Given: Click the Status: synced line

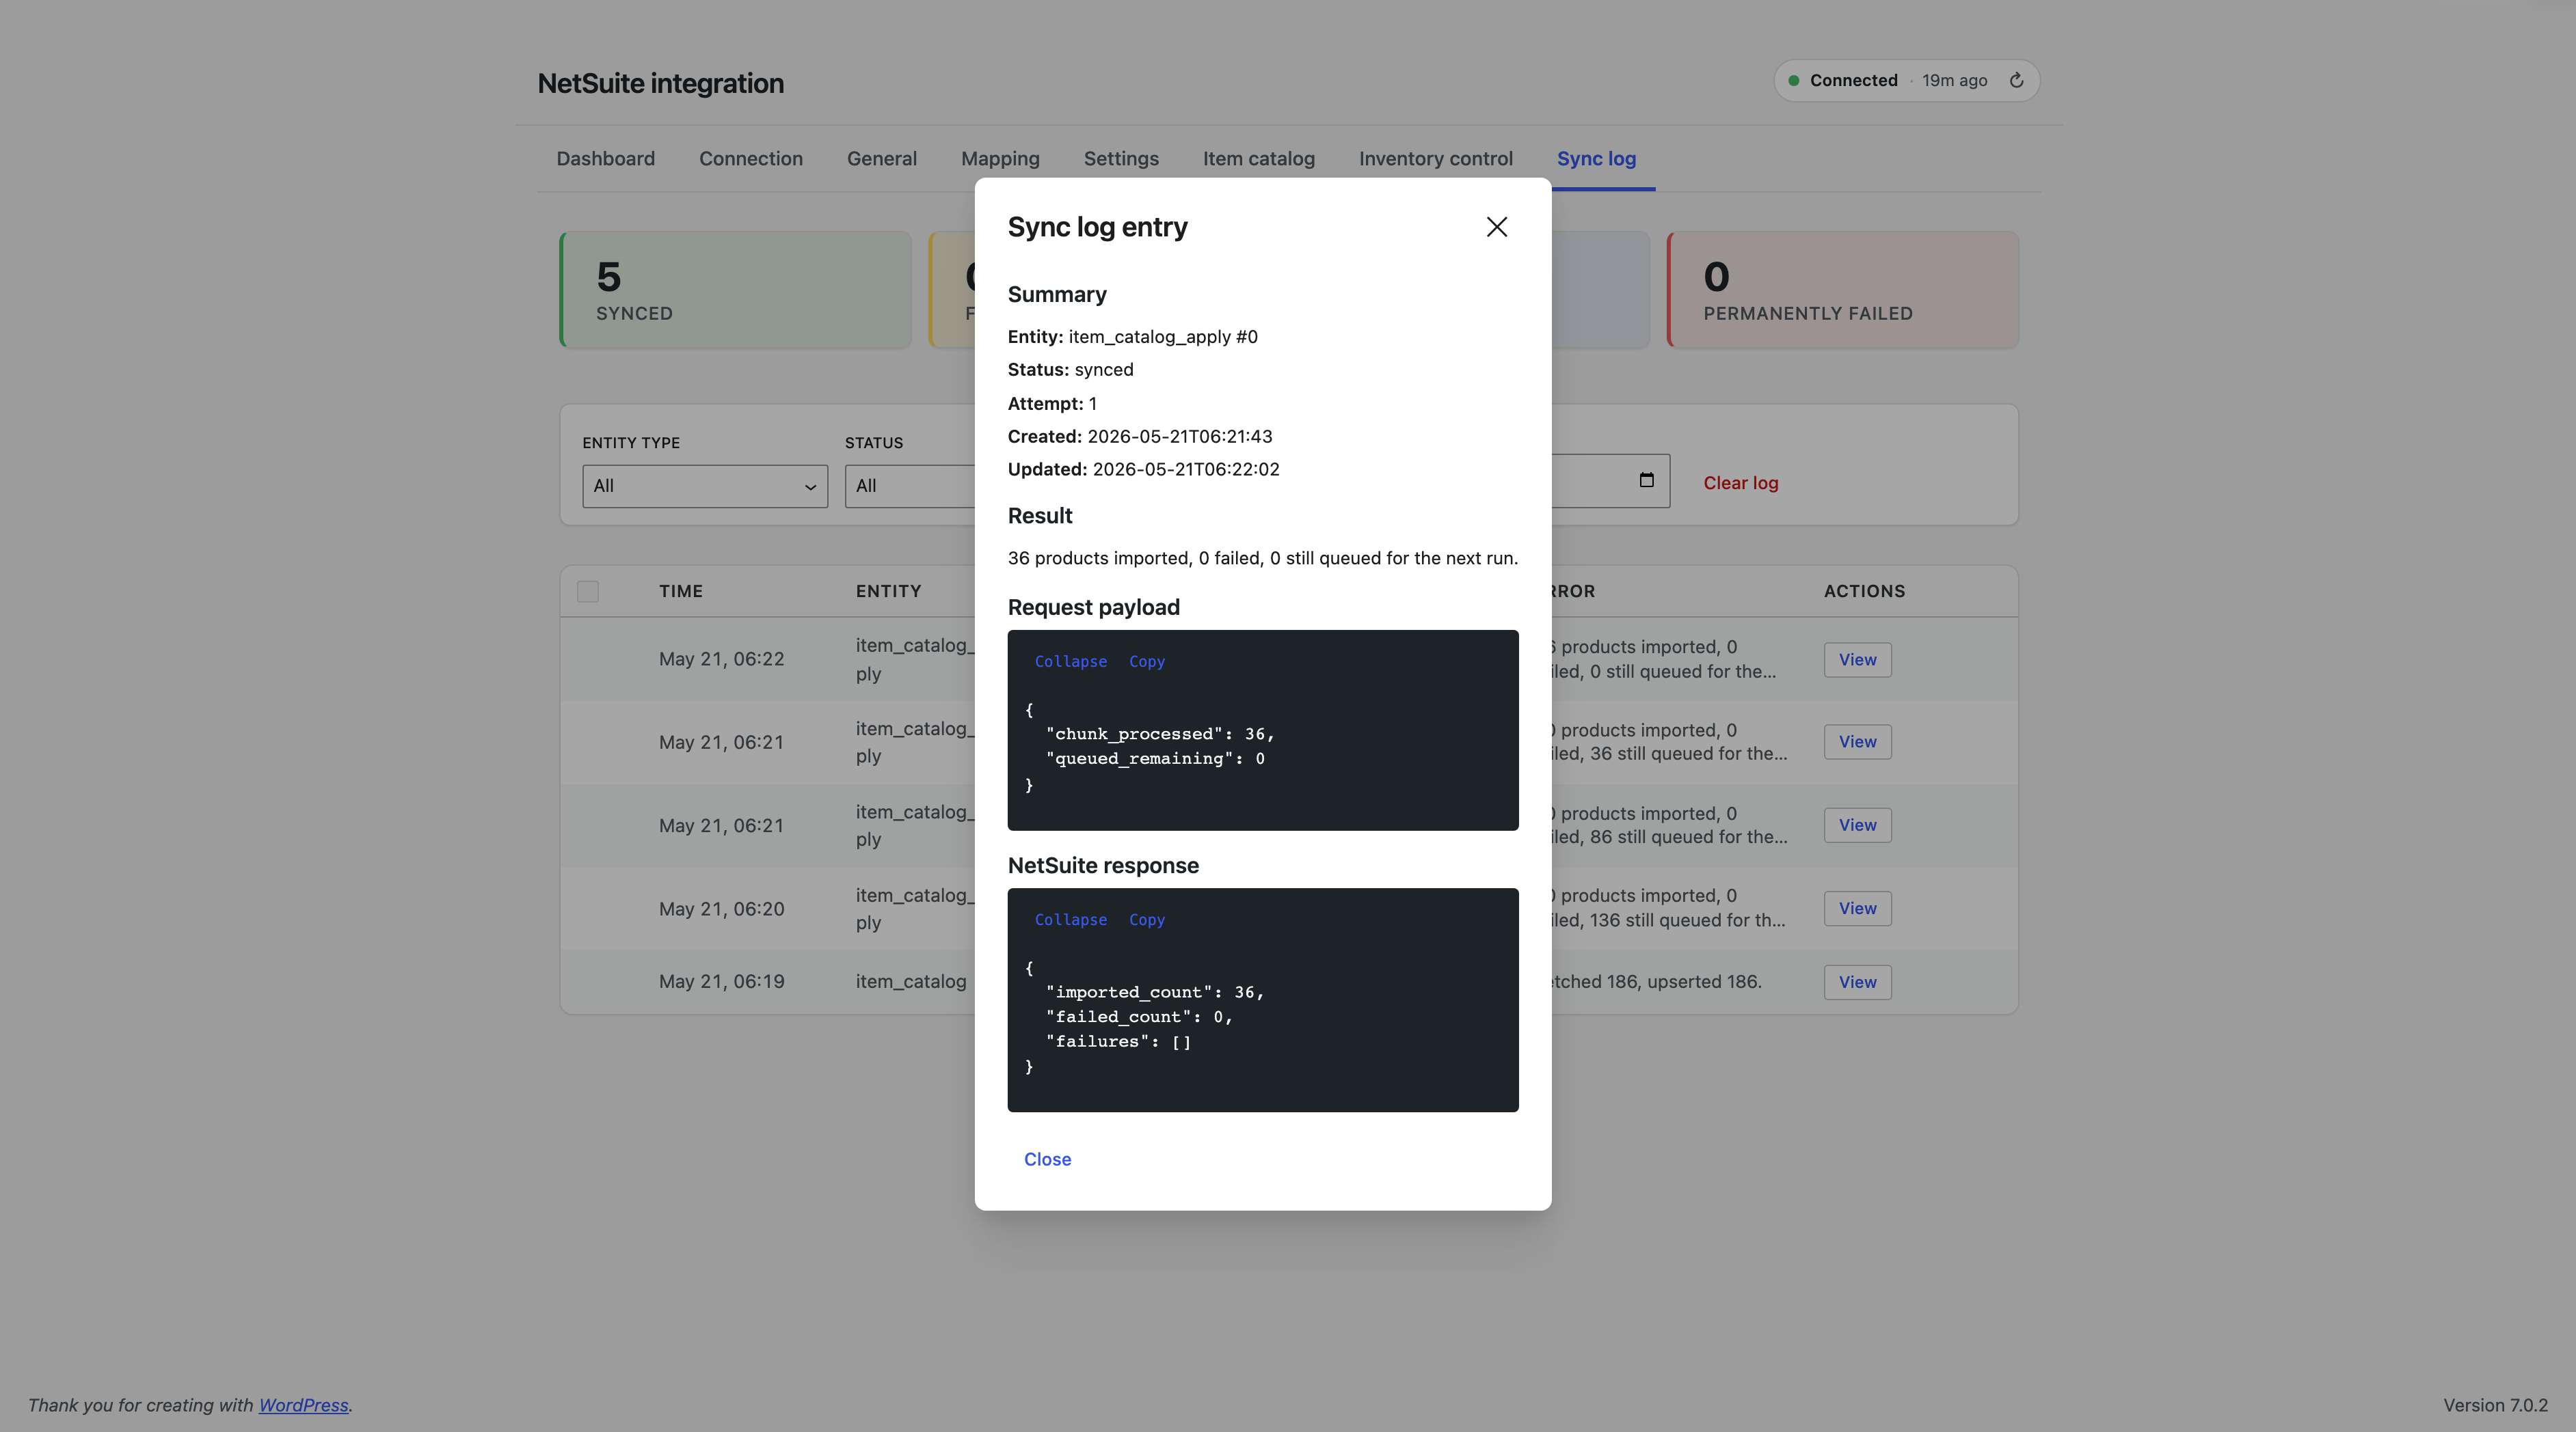Looking at the screenshot, I should click(1070, 370).
